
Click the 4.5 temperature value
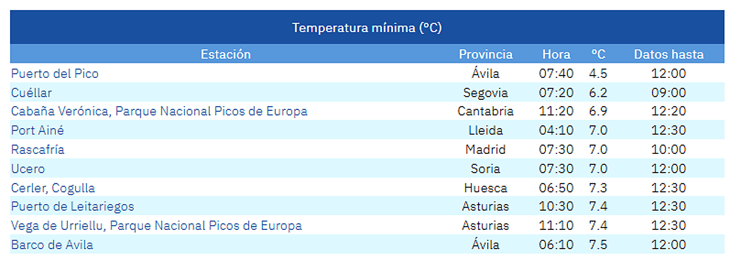[x=598, y=73]
